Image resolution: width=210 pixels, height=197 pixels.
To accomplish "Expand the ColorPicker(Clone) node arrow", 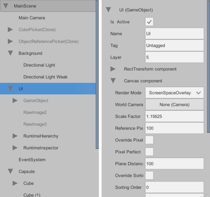I will pyautogui.click(x=10, y=30).
